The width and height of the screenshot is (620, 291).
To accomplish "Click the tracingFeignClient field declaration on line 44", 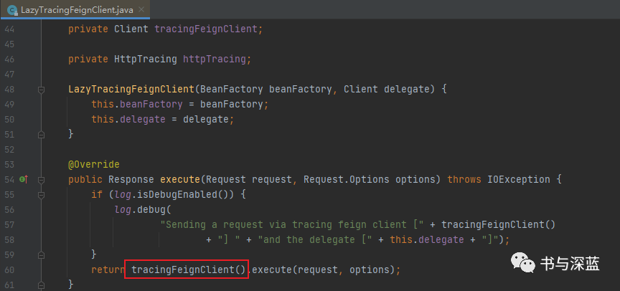I will point(206,29).
